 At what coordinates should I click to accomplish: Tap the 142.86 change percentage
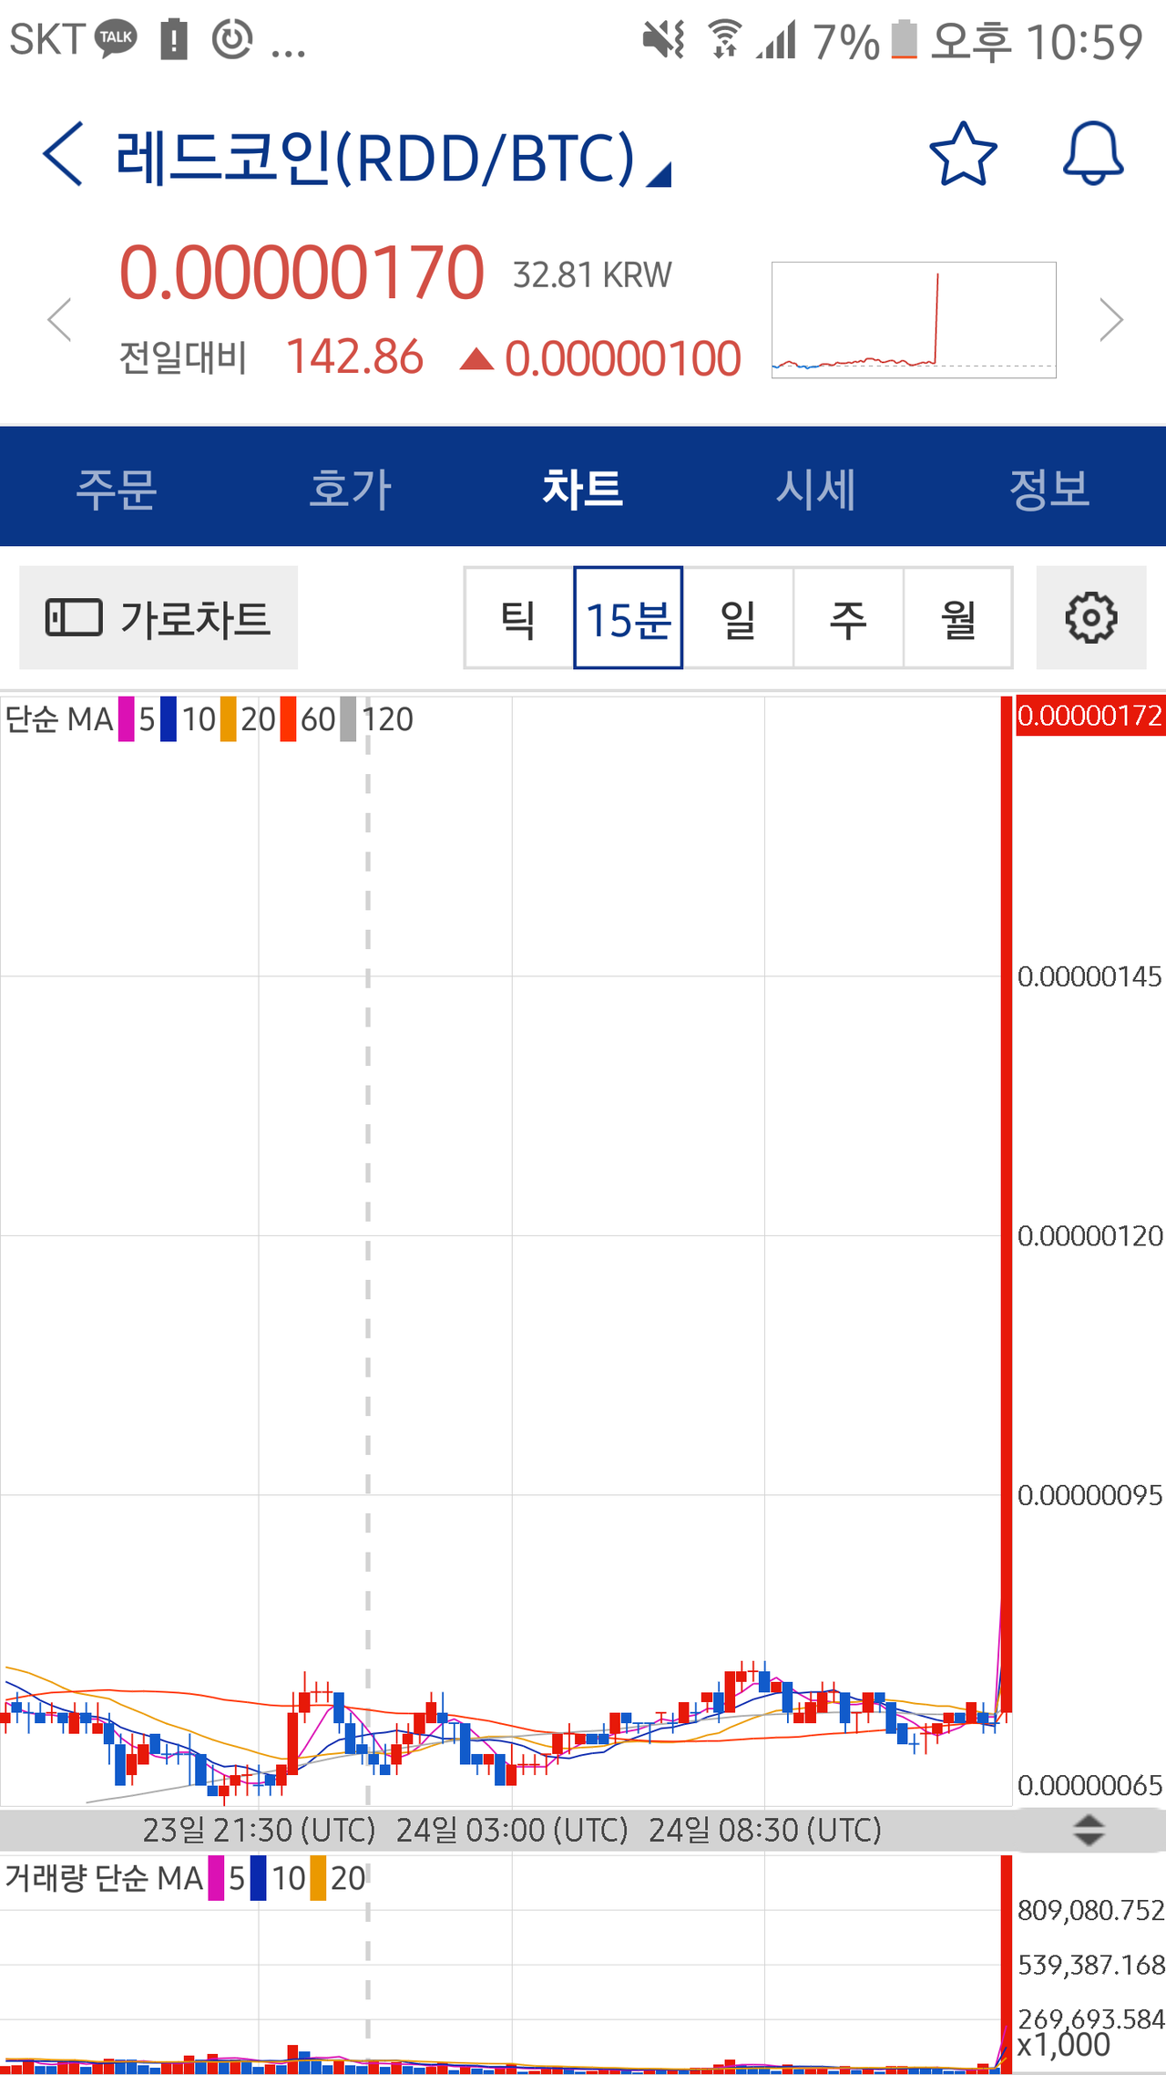(x=354, y=356)
